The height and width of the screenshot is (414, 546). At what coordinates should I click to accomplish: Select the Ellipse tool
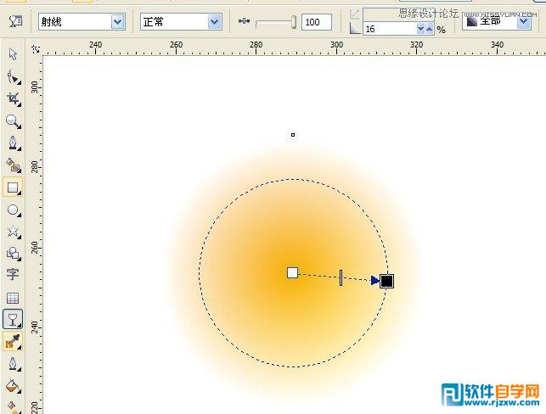14,210
